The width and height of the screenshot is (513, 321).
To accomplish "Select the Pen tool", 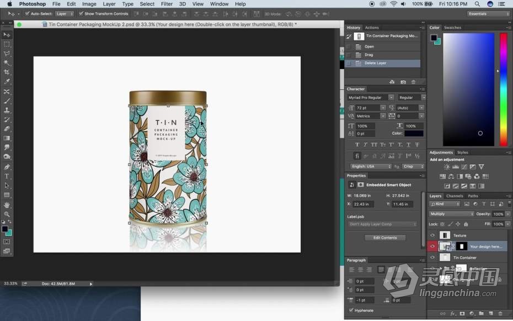I will coord(7,167).
